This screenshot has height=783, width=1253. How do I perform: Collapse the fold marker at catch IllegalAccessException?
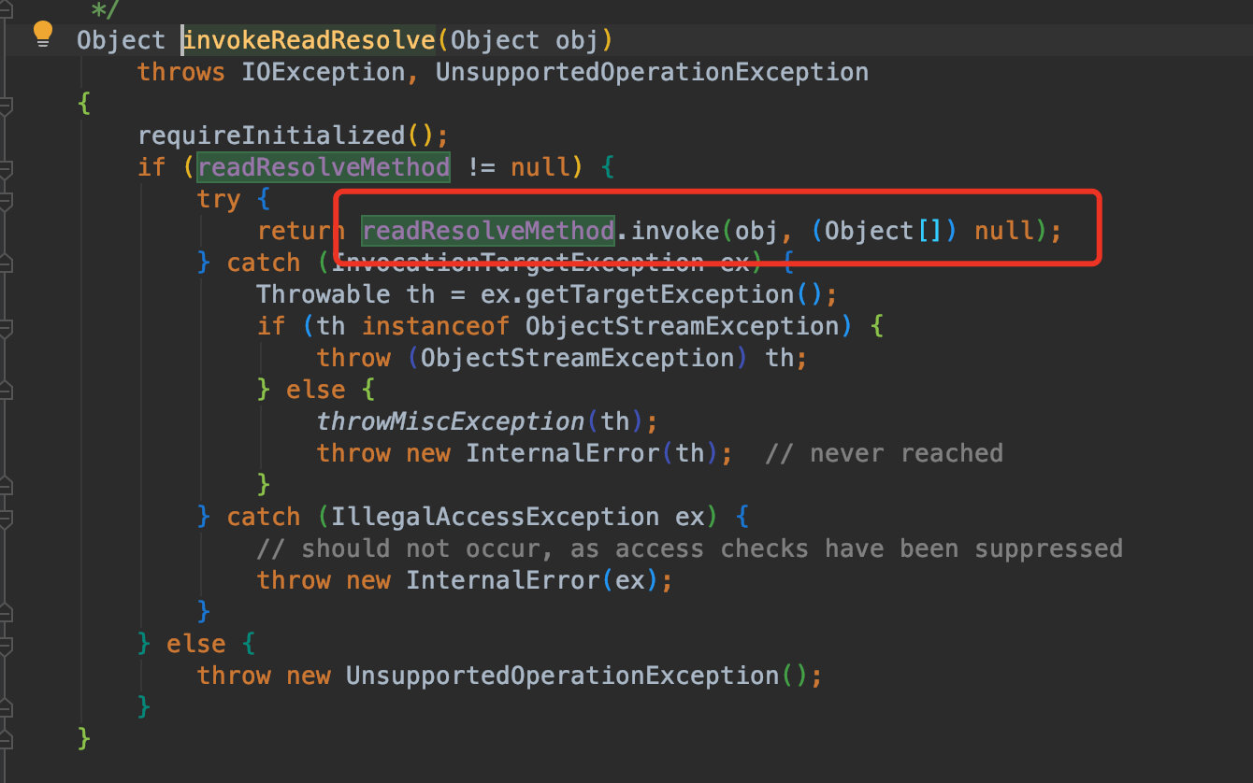tap(5, 519)
